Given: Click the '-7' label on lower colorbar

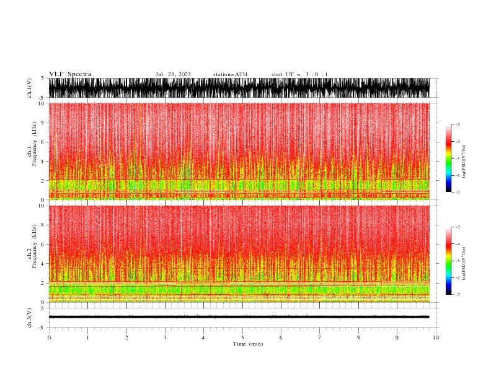Looking at the screenshot, I should click(457, 294).
